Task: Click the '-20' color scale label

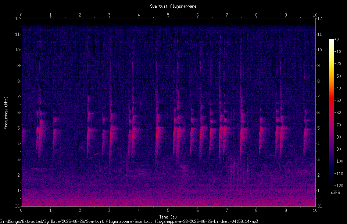Action: coord(338,64)
